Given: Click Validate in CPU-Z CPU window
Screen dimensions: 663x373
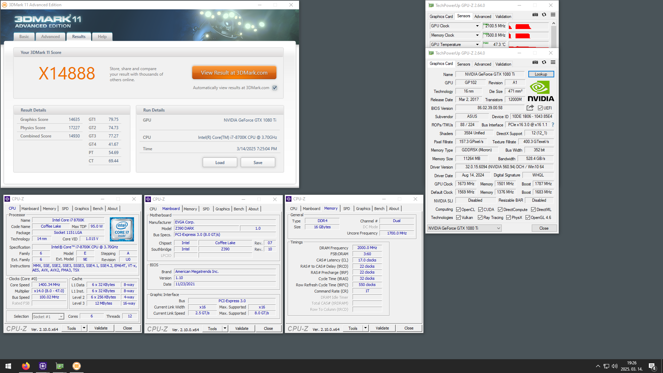Looking at the screenshot, I should point(101,328).
